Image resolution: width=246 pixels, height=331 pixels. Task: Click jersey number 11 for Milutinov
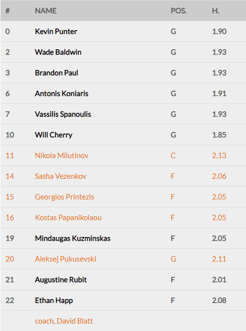pyautogui.click(x=10, y=156)
